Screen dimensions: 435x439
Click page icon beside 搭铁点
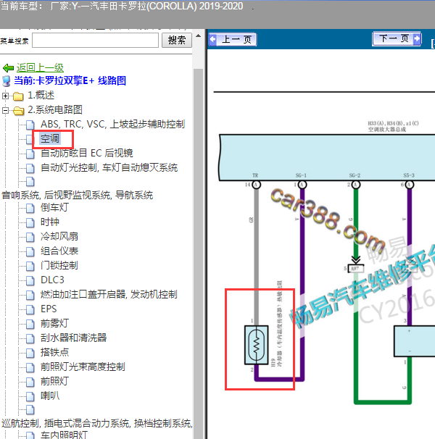[30, 354]
